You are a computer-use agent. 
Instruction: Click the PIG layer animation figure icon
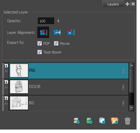[x=123, y=71]
